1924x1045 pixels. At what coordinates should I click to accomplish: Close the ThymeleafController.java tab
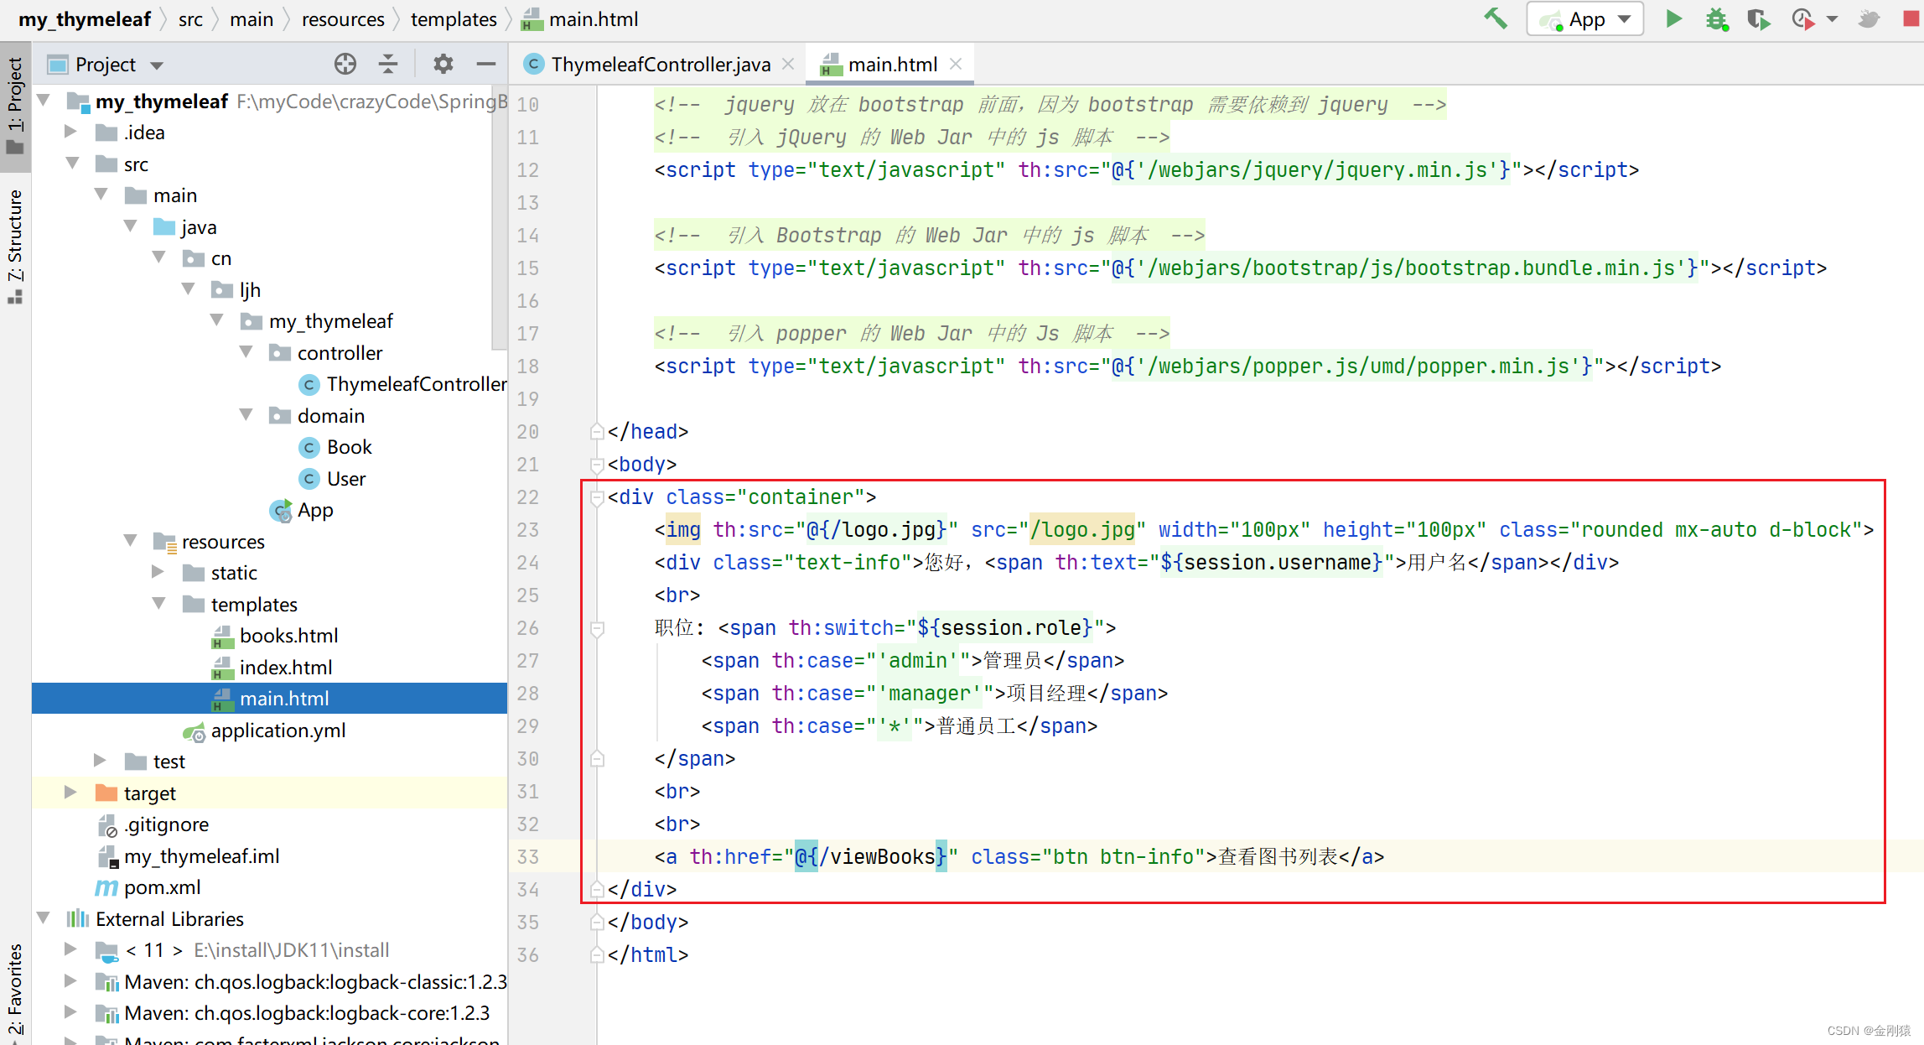[x=787, y=65]
